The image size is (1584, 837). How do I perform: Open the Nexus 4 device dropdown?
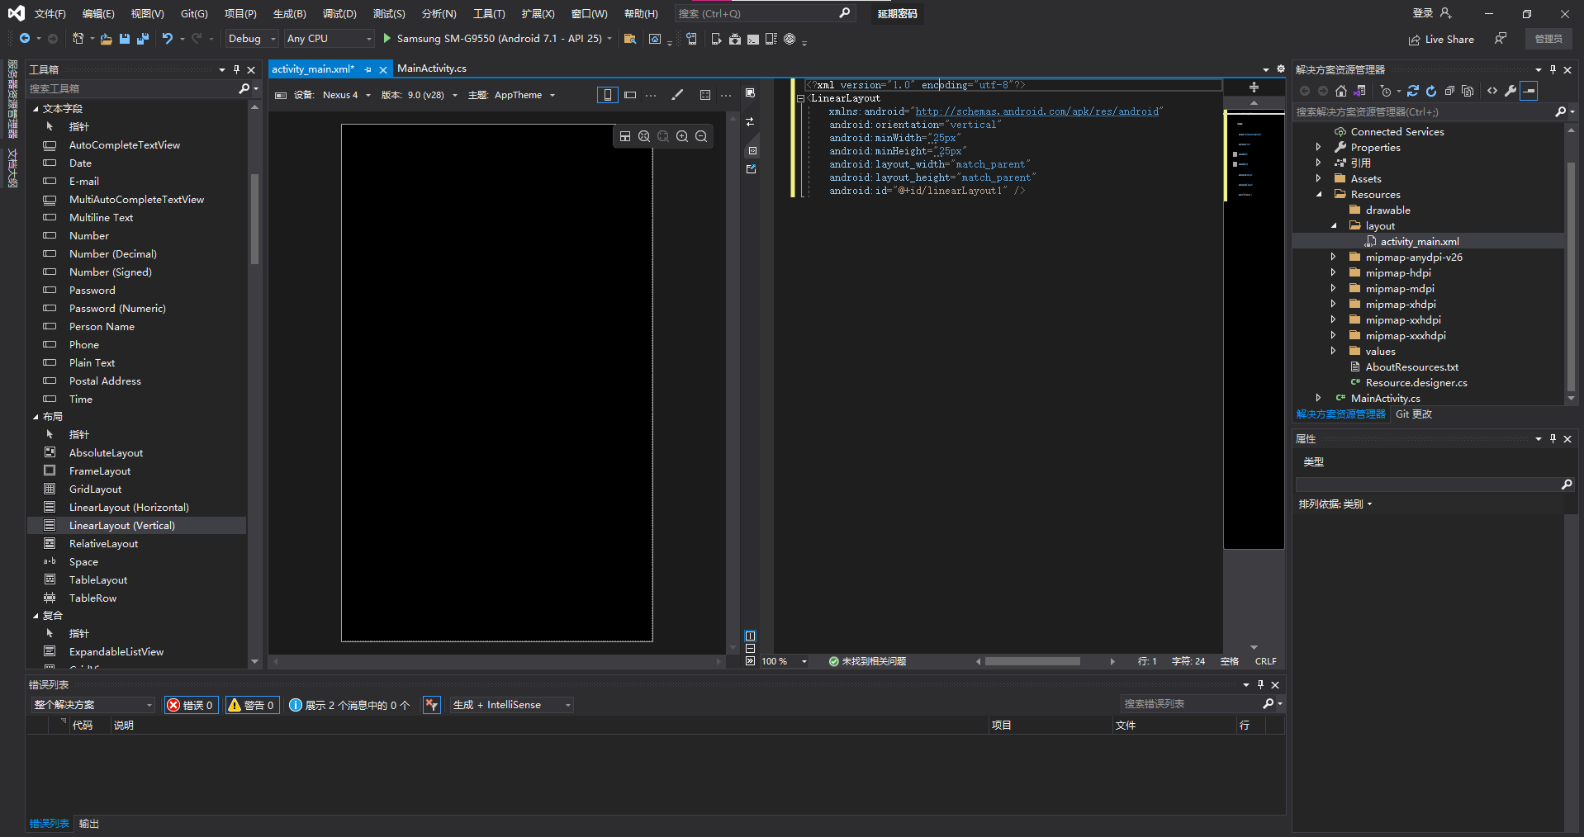tap(346, 95)
